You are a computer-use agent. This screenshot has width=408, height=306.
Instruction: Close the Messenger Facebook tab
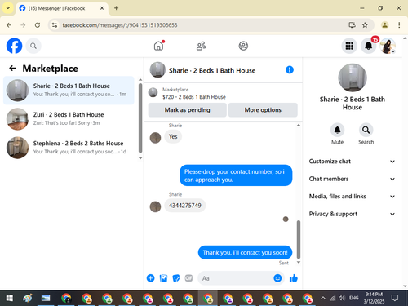(x=102, y=8)
